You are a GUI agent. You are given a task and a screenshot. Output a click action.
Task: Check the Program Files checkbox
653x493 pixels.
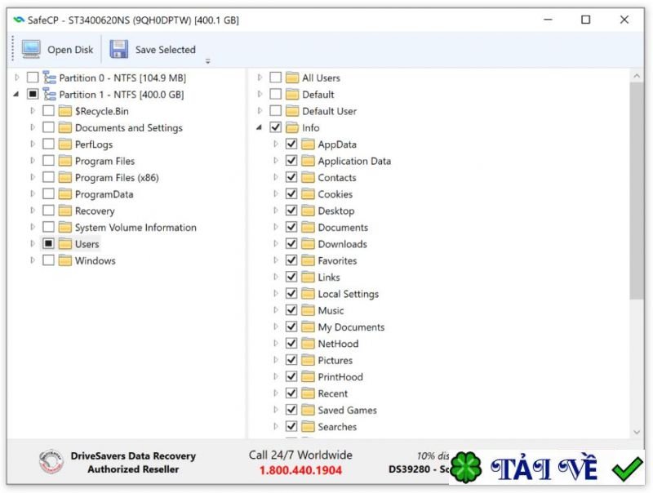(x=48, y=161)
